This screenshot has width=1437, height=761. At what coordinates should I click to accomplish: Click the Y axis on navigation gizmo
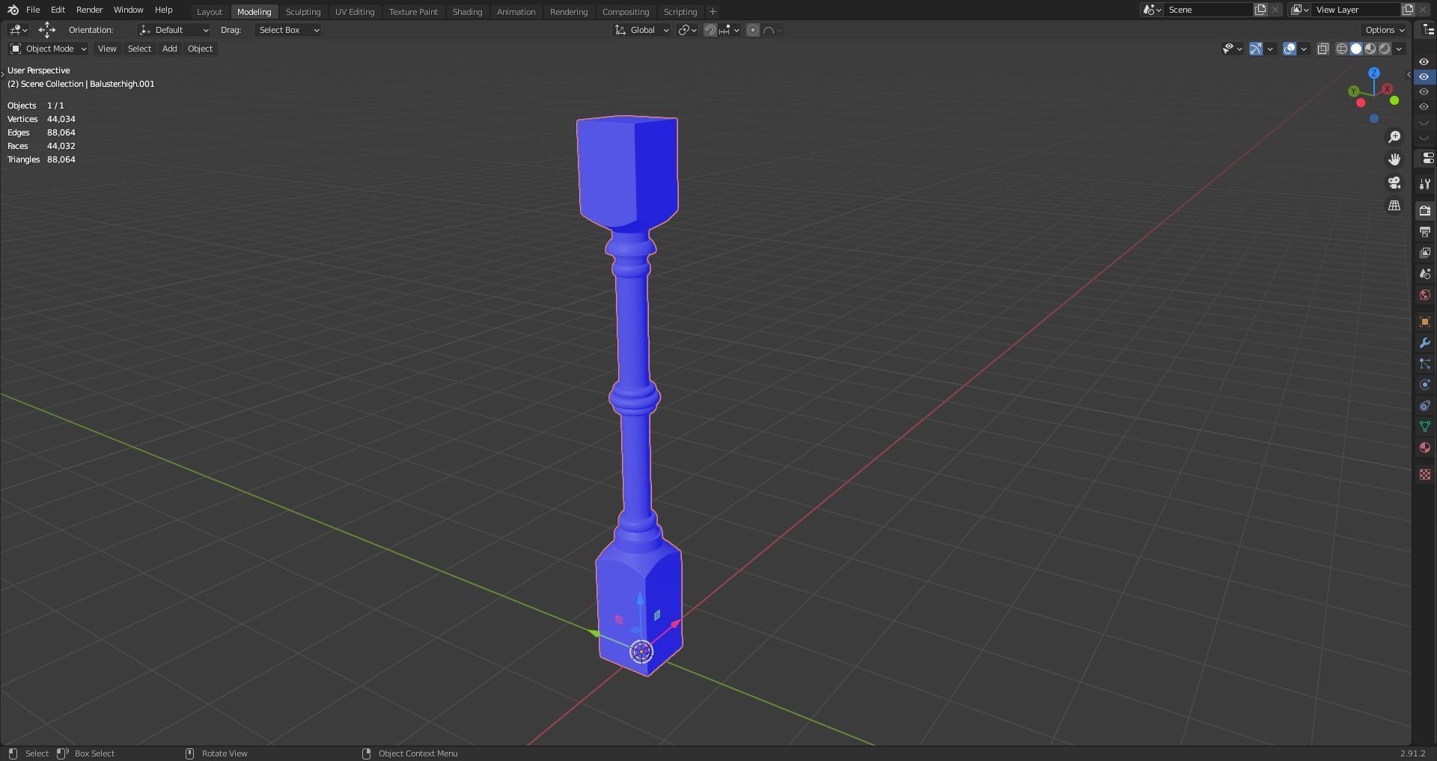(1354, 91)
